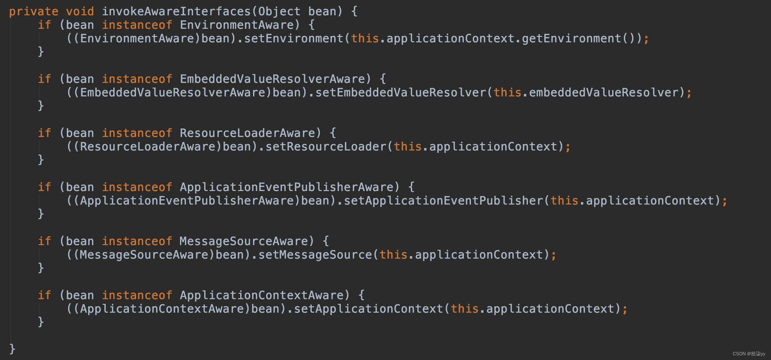
Task: Click 'if' keyword on the MessageSourceAware line
Action: coord(45,241)
